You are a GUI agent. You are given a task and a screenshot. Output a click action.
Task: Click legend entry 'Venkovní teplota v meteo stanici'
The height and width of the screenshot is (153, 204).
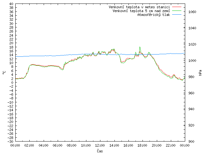point(139,7)
